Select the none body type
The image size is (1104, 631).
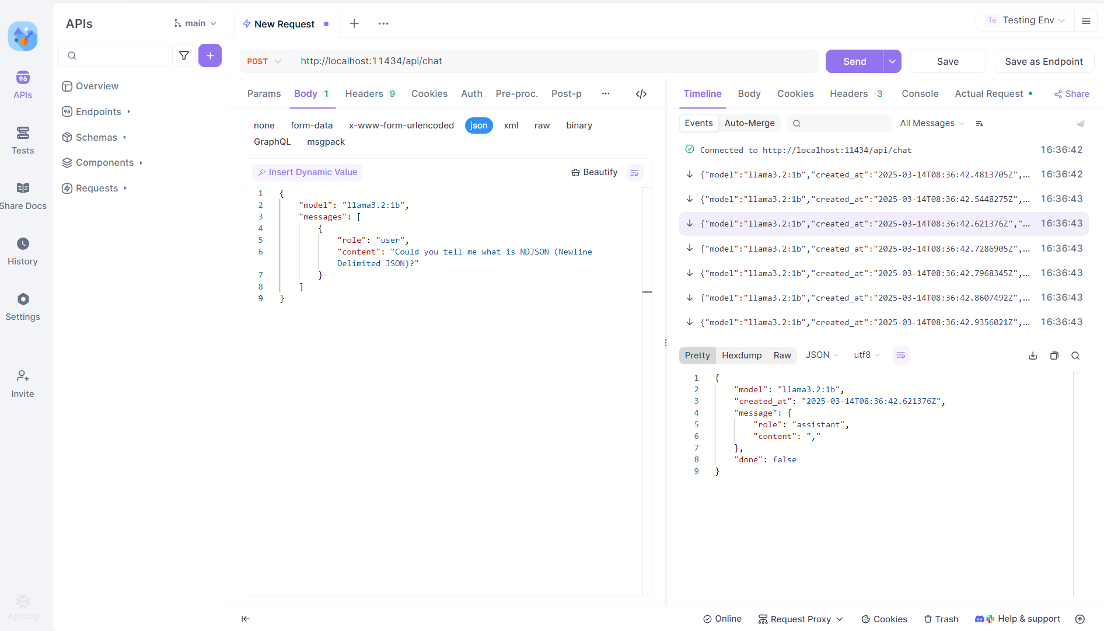264,125
